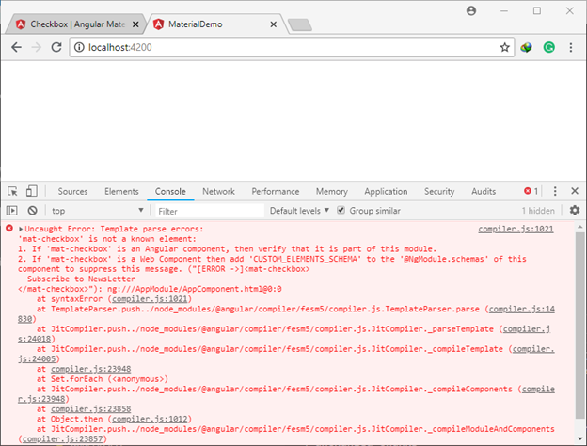The height and width of the screenshot is (446, 587).
Task: Toggle the Group similar checkbox
Action: click(341, 210)
